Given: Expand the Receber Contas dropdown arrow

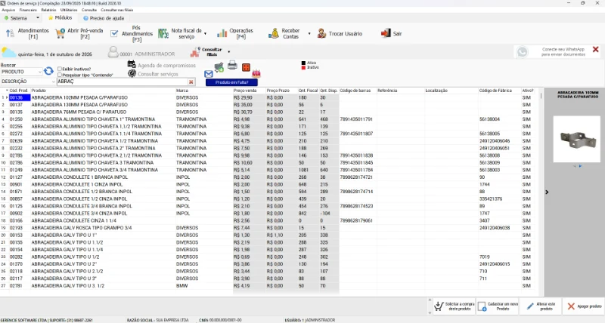Looking at the screenshot, I should tap(309, 34).
